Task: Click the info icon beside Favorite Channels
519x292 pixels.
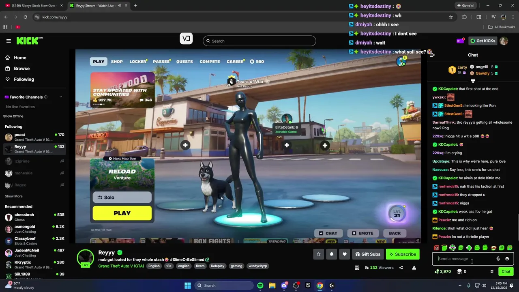Action: [46, 97]
